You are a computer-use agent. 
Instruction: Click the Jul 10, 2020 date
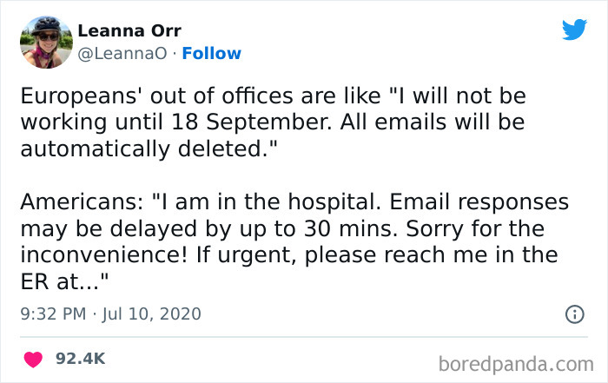coord(153,313)
